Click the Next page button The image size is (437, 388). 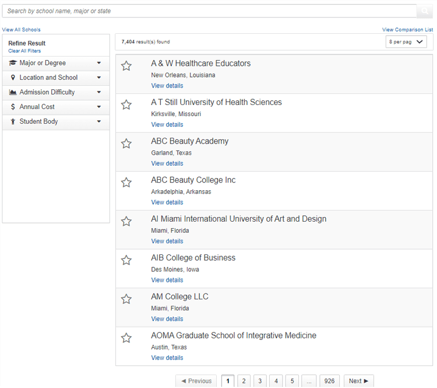click(x=359, y=381)
